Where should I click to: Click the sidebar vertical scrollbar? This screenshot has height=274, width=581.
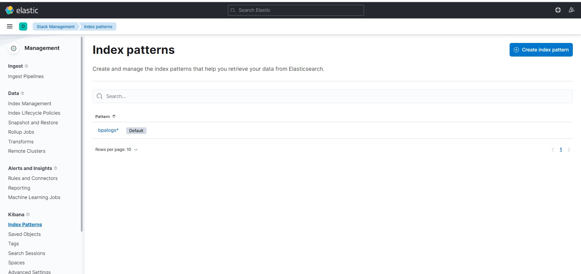82,134
